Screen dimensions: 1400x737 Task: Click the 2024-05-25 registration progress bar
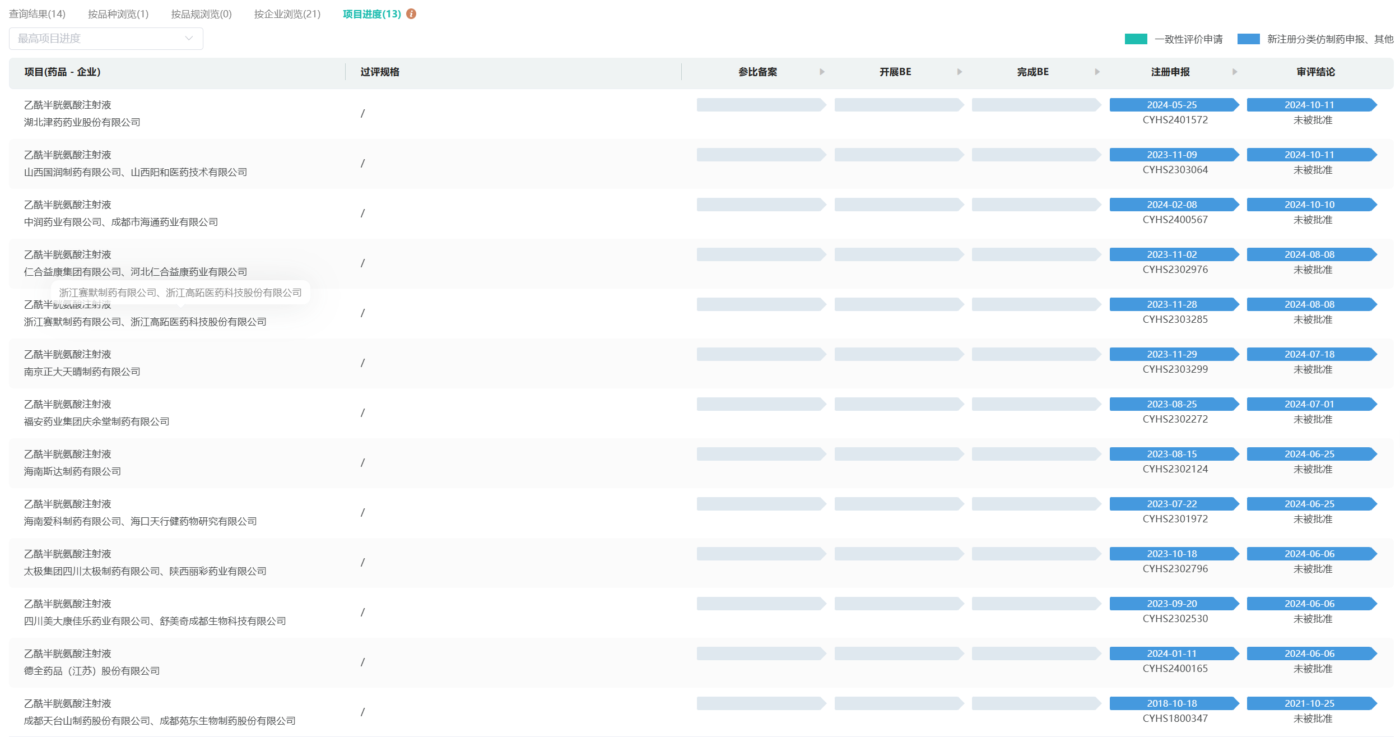click(1172, 105)
